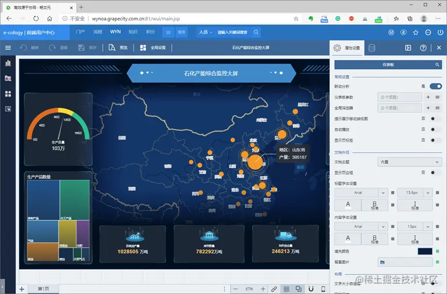Image resolution: width=447 pixels, height=294 pixels.
Task: Open the 人员 search type dropdown
Action: [x=206, y=32]
